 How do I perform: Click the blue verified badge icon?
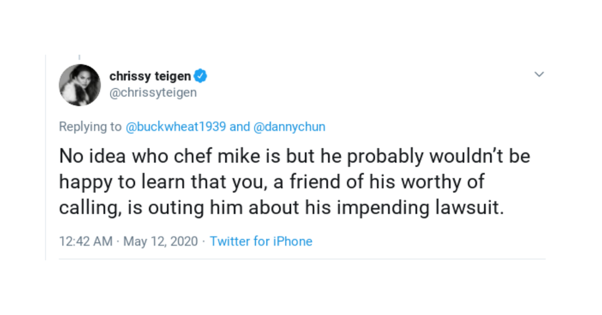pos(201,77)
